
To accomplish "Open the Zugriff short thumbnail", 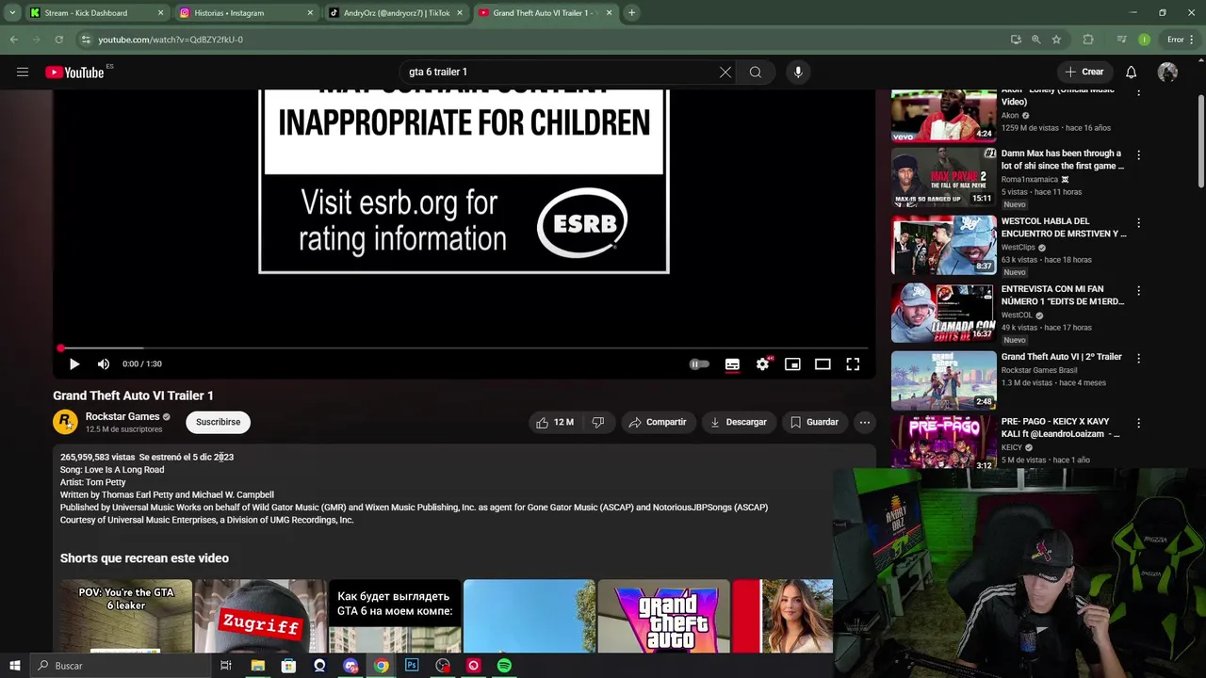I will coord(261,616).
